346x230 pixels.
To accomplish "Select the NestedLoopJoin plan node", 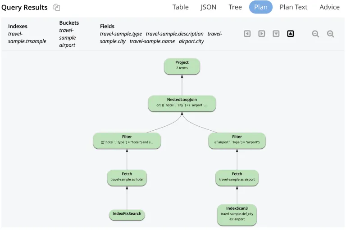I will (x=182, y=102).
